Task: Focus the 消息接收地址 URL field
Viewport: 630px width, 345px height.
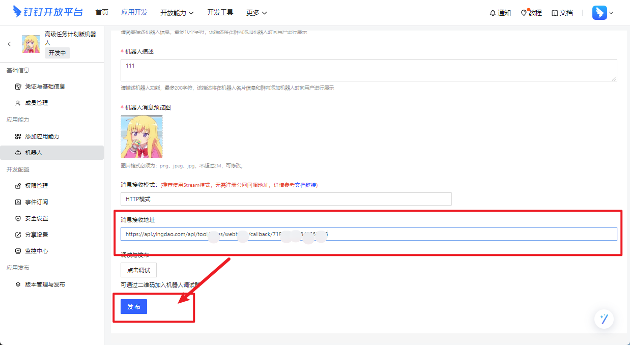Action: 369,234
